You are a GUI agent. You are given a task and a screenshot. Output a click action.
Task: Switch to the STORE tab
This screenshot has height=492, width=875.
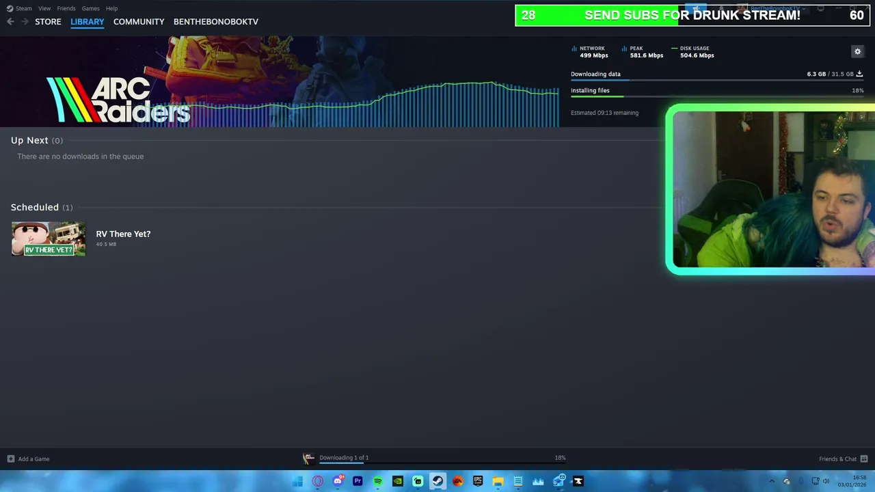pos(48,22)
